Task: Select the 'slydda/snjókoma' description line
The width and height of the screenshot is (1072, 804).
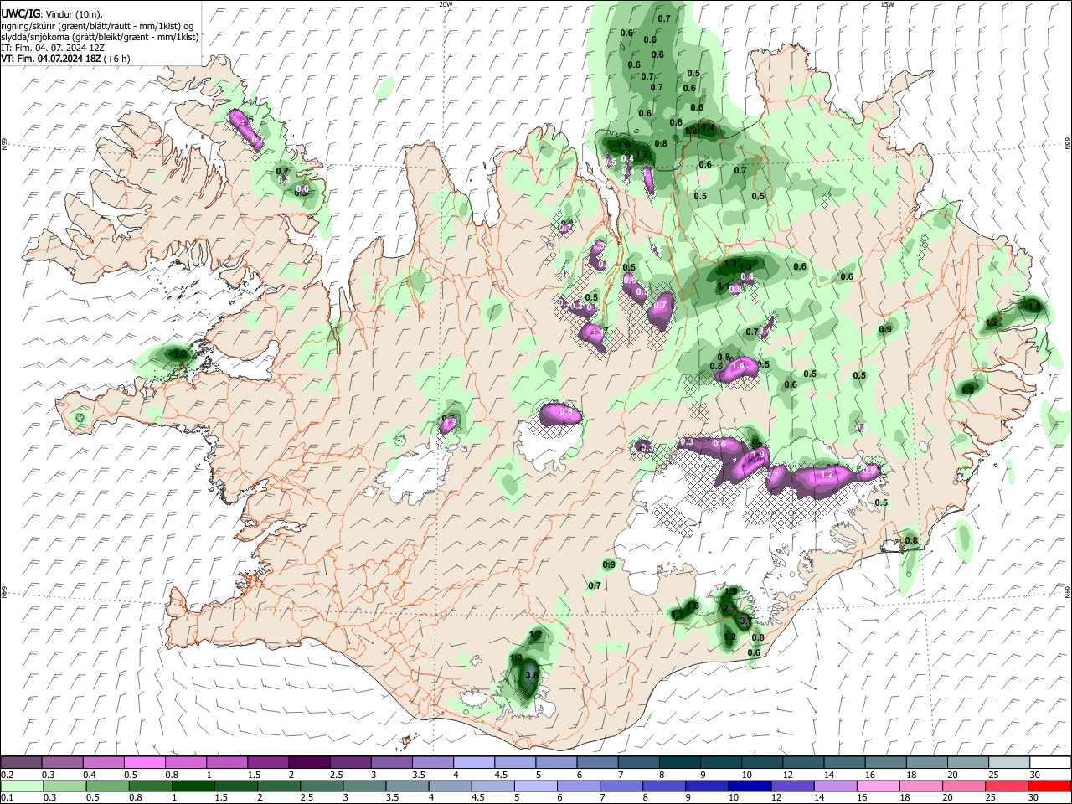Action: pos(100,37)
